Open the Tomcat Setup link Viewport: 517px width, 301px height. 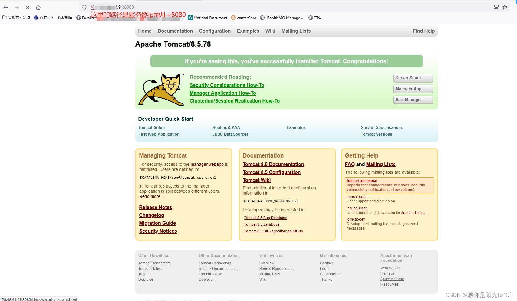pos(151,127)
